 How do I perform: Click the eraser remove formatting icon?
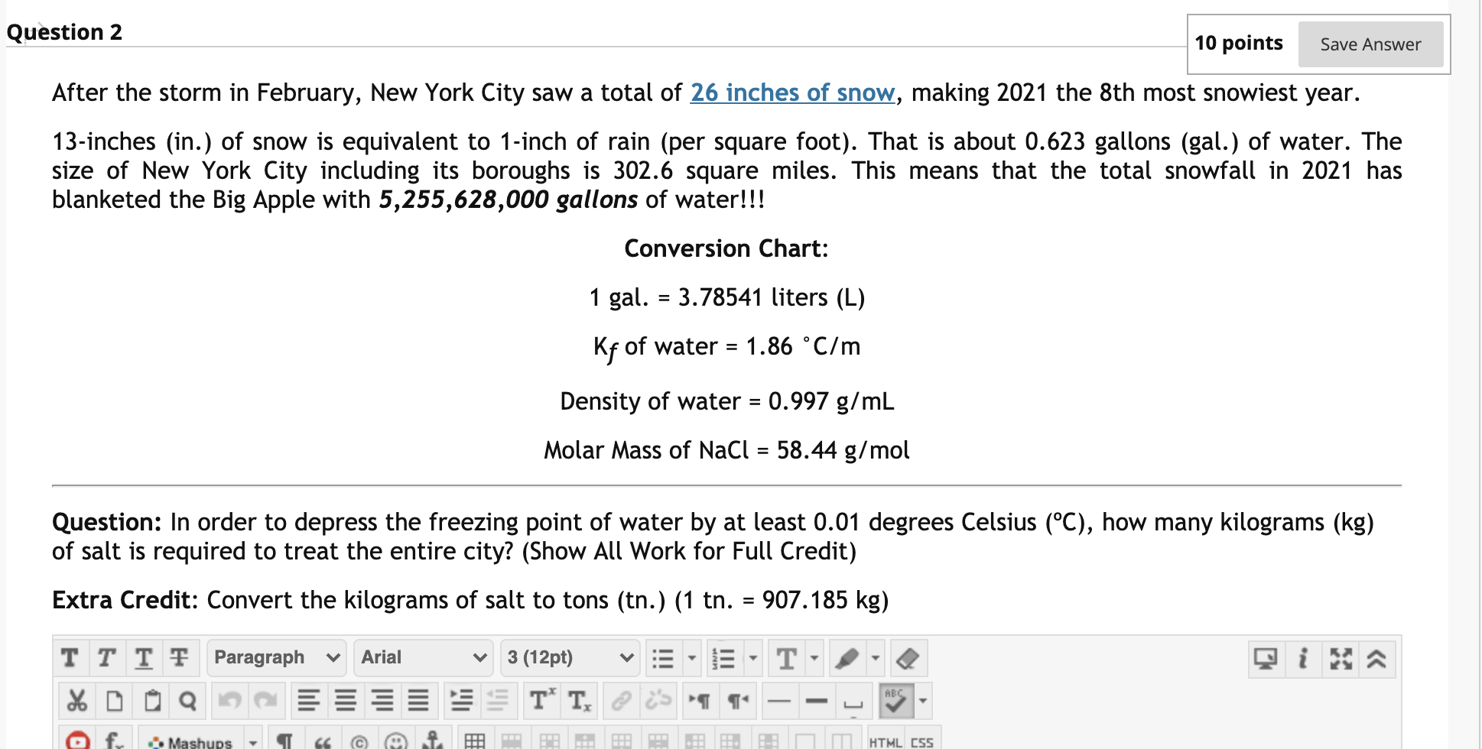pyautogui.click(x=908, y=658)
